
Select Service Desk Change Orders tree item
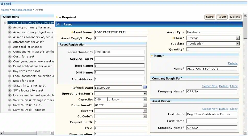point(34,100)
